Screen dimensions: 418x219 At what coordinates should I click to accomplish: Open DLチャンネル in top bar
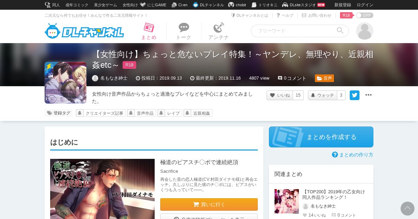[x=208, y=5]
